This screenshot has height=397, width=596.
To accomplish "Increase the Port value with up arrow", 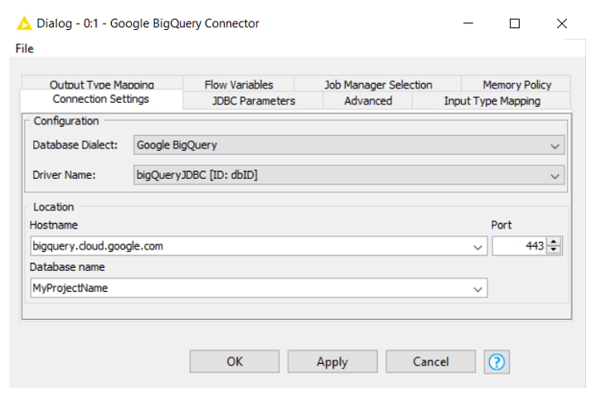I will point(554,242).
